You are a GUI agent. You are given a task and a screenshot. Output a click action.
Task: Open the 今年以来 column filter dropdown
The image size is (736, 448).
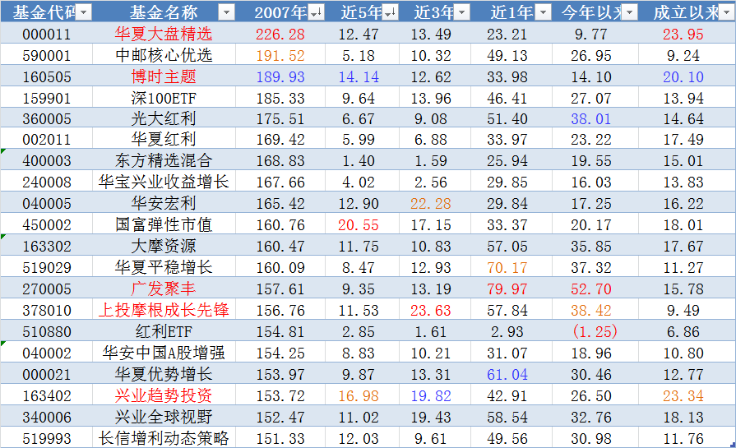(x=630, y=12)
